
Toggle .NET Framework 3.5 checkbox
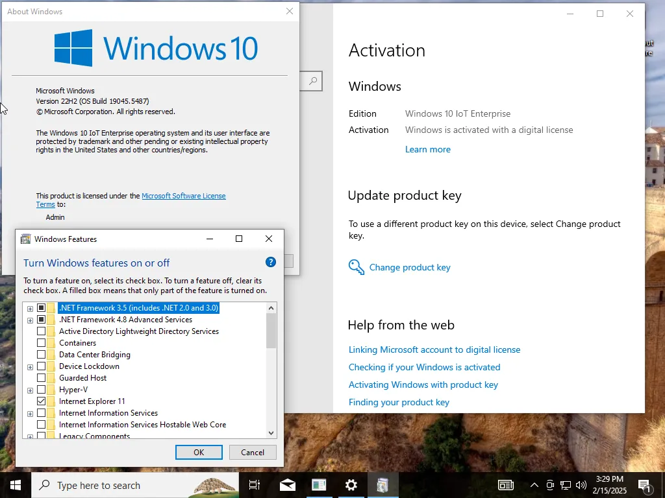coord(41,308)
